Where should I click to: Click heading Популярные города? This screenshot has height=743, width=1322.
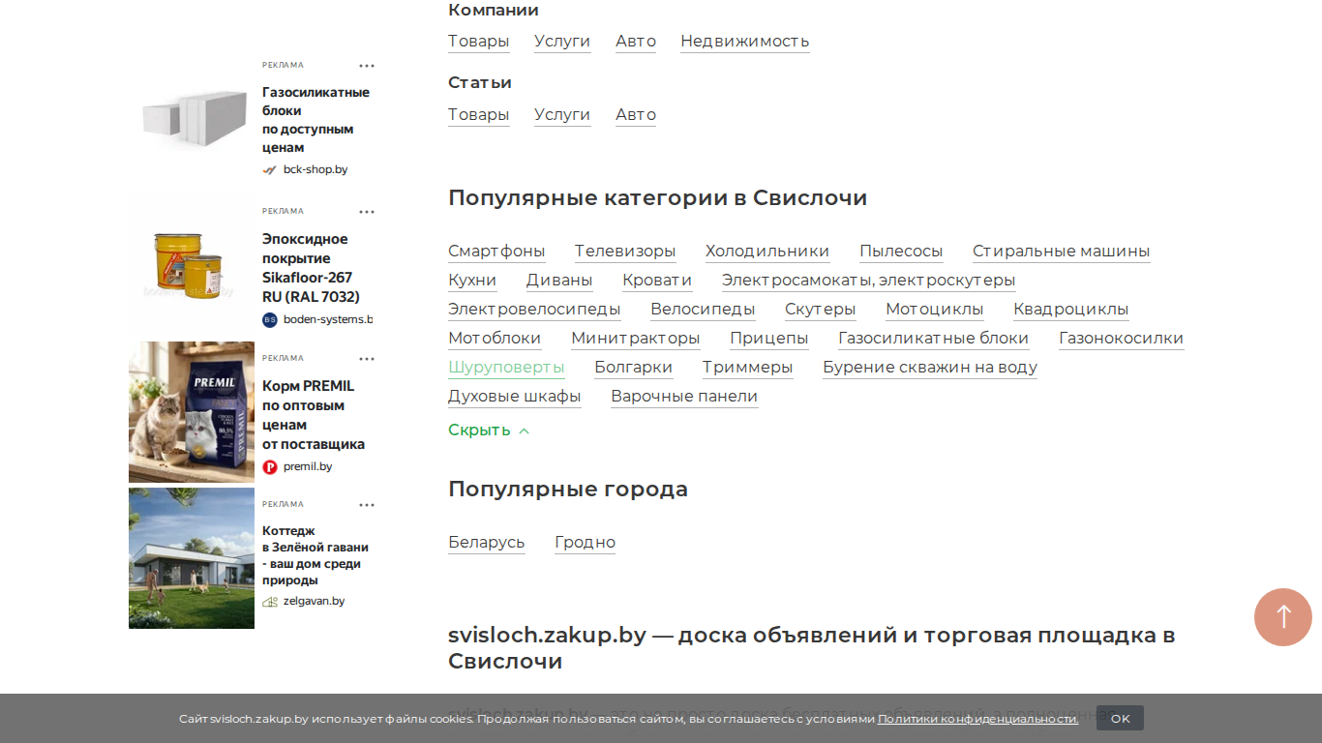tap(568, 490)
